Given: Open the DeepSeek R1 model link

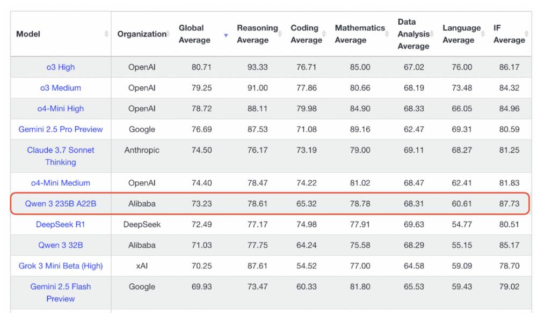Looking at the screenshot, I should (x=61, y=224).
